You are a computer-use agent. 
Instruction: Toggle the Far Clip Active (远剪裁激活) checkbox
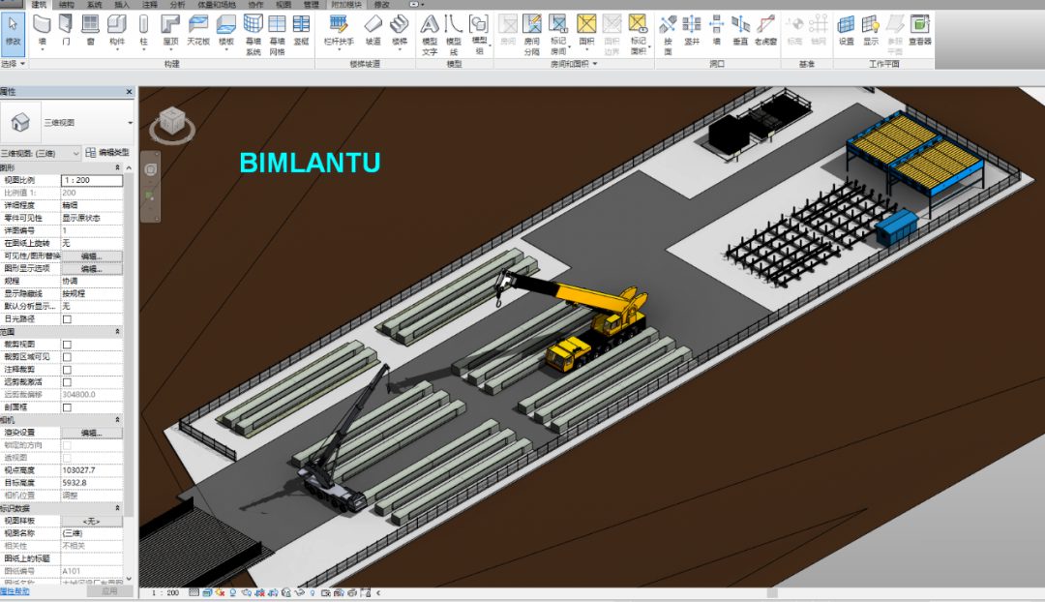click(x=68, y=382)
